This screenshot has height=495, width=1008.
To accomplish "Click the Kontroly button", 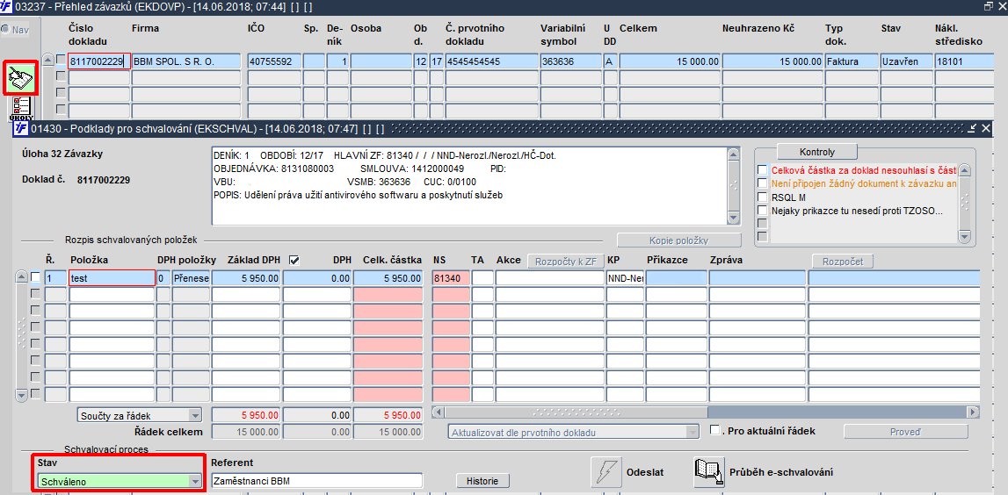I will pos(817,152).
